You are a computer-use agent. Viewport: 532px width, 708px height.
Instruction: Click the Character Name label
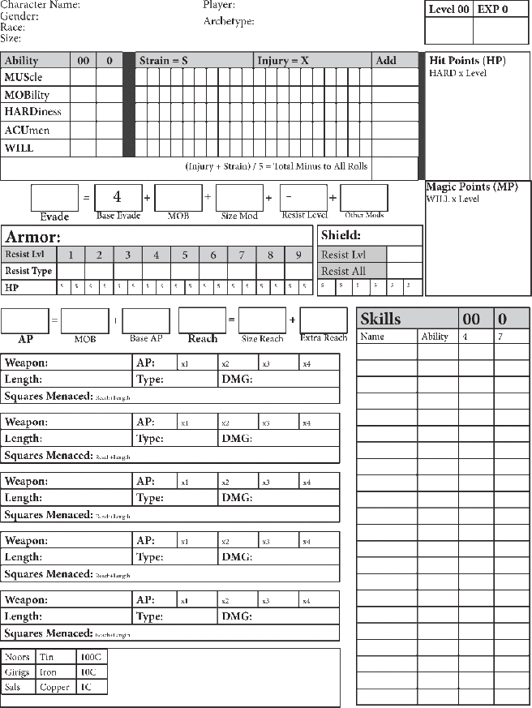[x=41, y=5]
